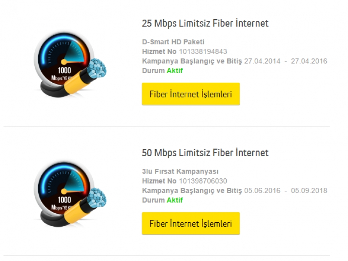The height and width of the screenshot is (261, 348).
Task: Click the D-Smart HD Paketi label
Action: [173, 42]
